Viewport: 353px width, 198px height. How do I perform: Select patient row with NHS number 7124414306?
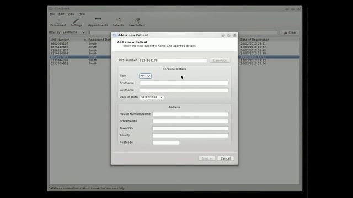[60, 54]
